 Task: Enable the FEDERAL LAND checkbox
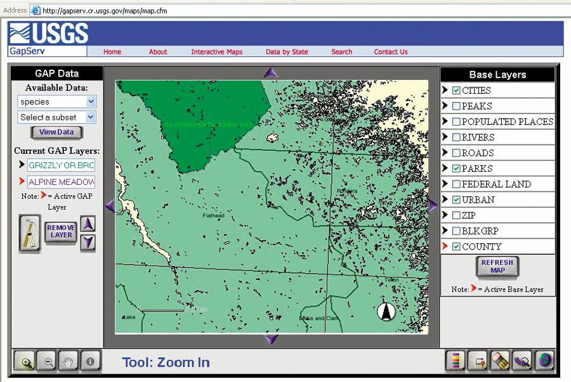click(456, 184)
